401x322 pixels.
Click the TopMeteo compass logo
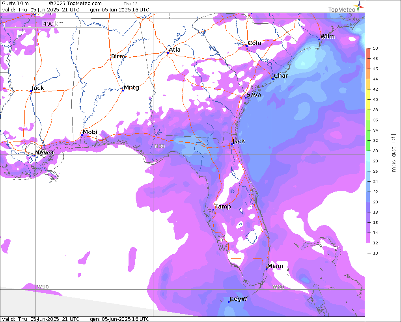coord(359,6)
